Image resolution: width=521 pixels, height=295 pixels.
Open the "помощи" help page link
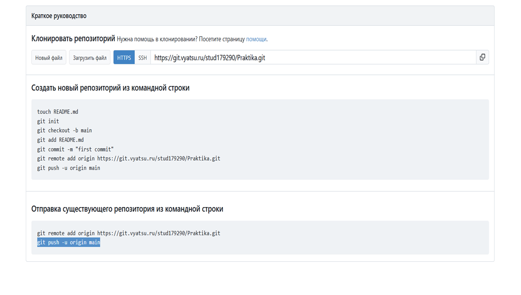(x=256, y=39)
